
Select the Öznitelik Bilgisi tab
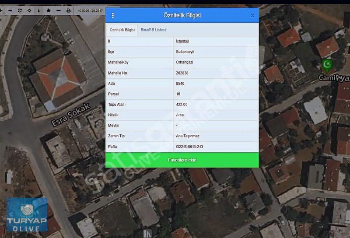[x=122, y=30]
